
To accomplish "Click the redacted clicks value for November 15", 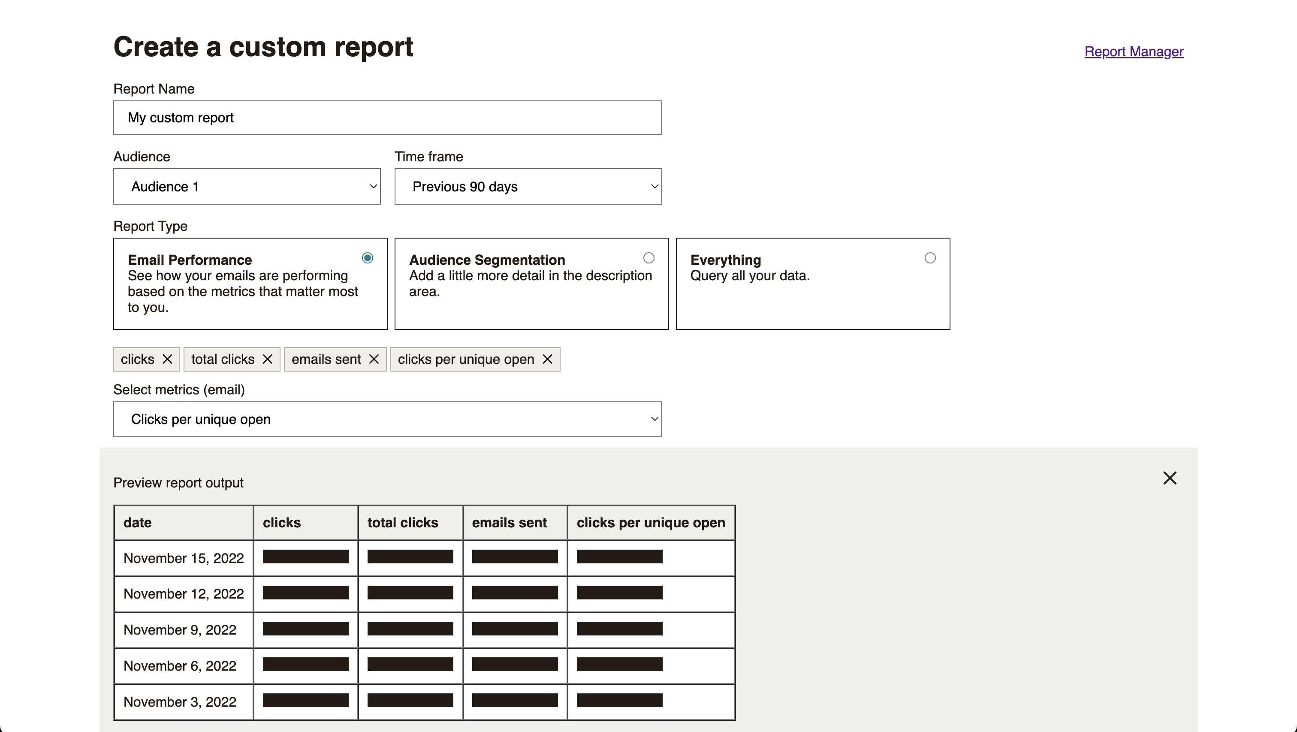I will click(306, 557).
